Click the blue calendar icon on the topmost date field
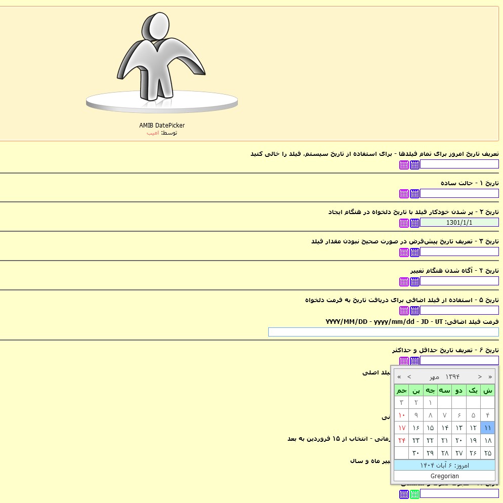Image resolution: width=503 pixels, height=503 pixels. (414, 164)
